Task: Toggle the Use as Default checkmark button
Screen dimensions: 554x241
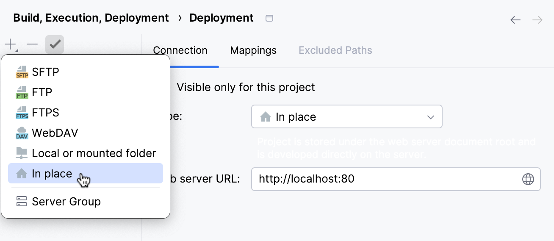Action: pyautogui.click(x=55, y=44)
